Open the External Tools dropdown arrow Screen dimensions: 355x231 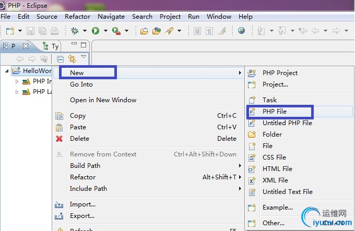click(126, 31)
